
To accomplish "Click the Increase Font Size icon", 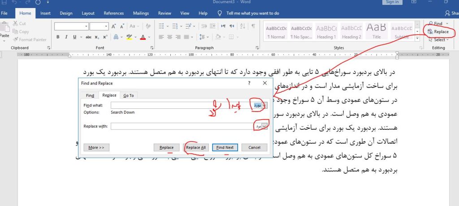I will [114, 26].
